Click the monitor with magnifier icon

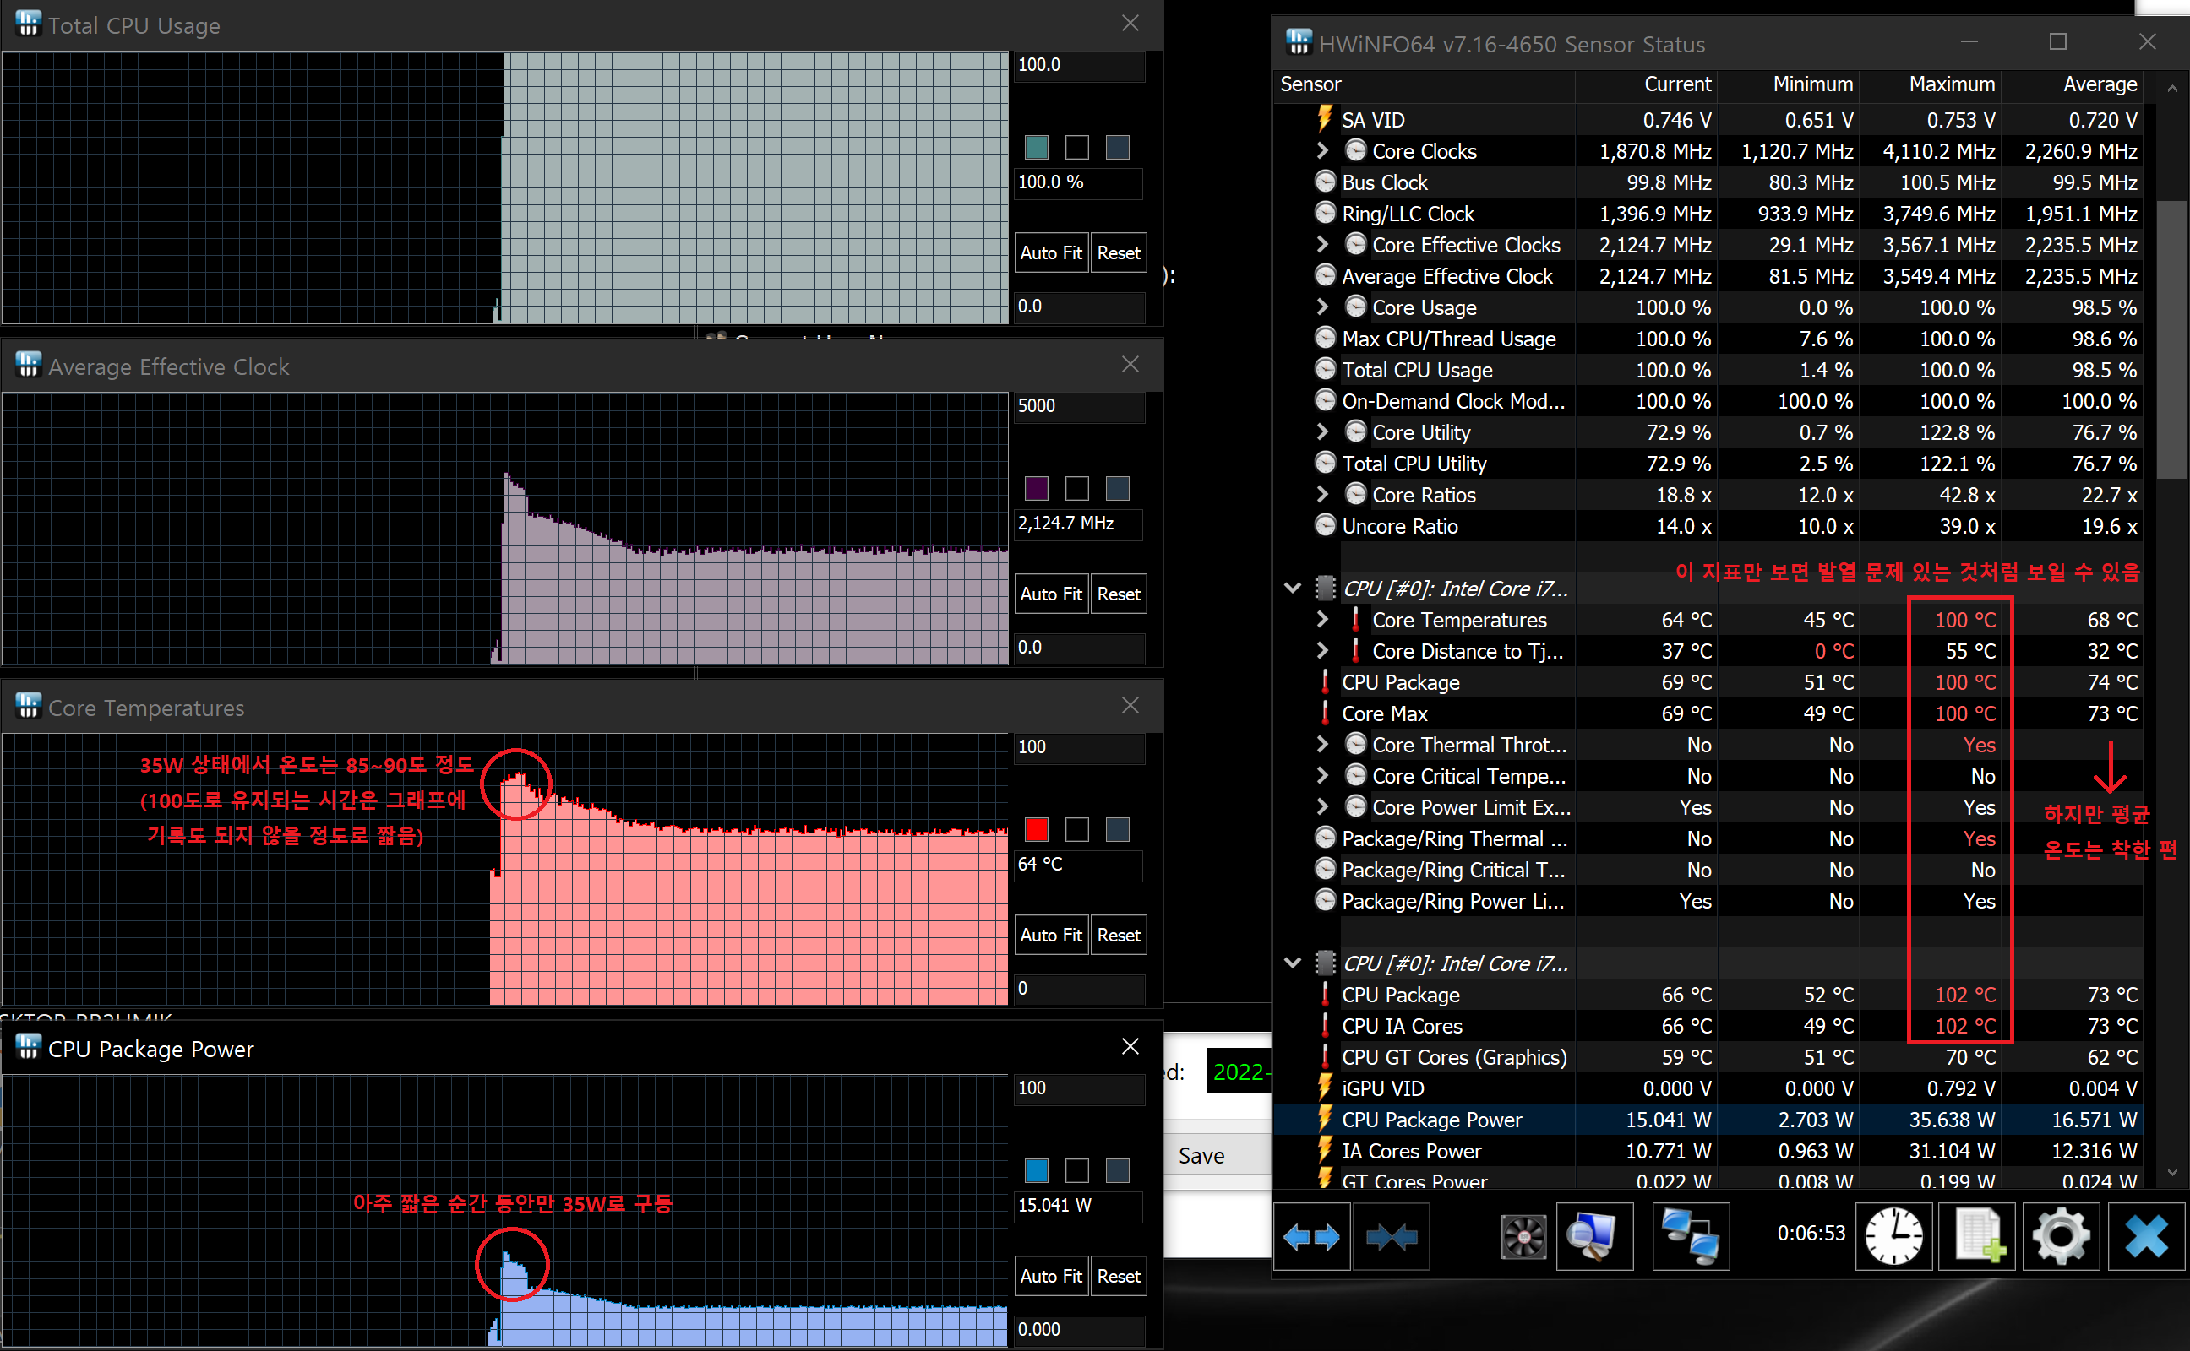click(1593, 1238)
